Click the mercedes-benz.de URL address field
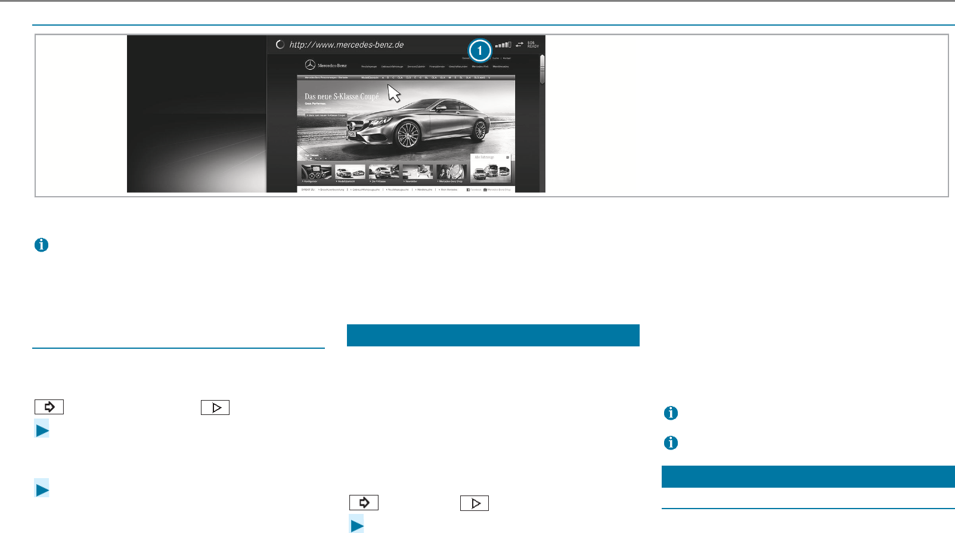The height and width of the screenshot is (533, 955). point(346,45)
